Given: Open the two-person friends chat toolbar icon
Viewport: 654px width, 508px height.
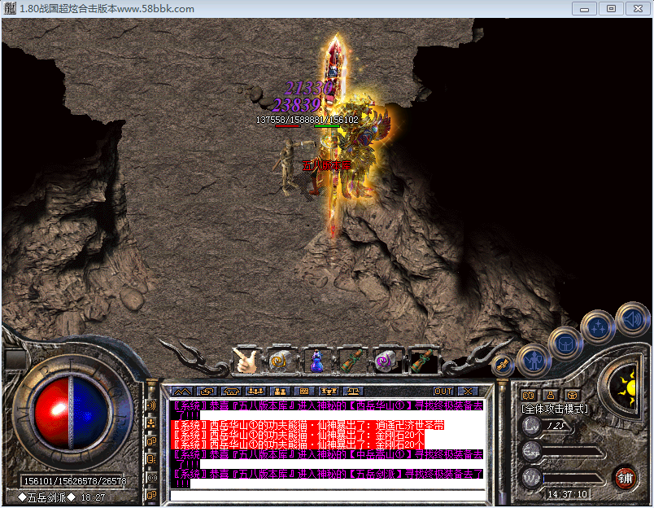Looking at the screenshot, I should point(280,391).
